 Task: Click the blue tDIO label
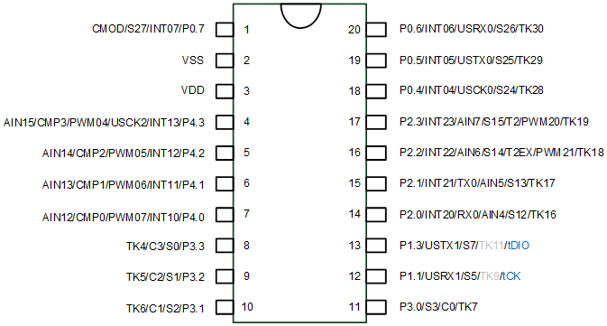point(518,246)
